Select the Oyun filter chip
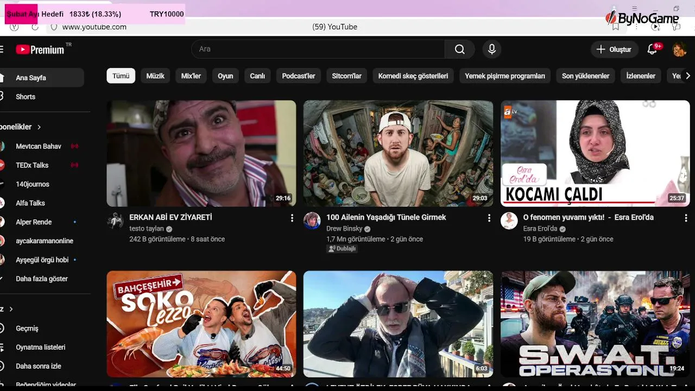 click(225, 76)
